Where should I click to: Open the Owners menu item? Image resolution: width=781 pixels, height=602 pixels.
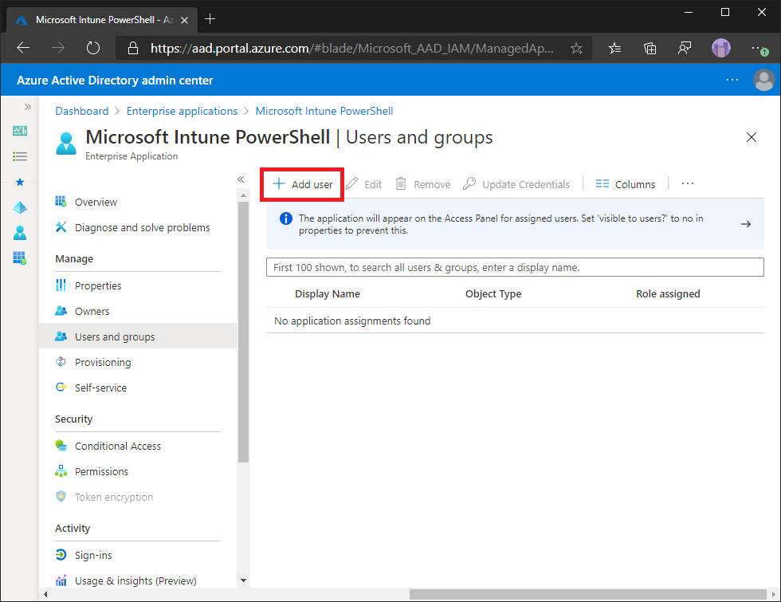pyautogui.click(x=137, y=311)
